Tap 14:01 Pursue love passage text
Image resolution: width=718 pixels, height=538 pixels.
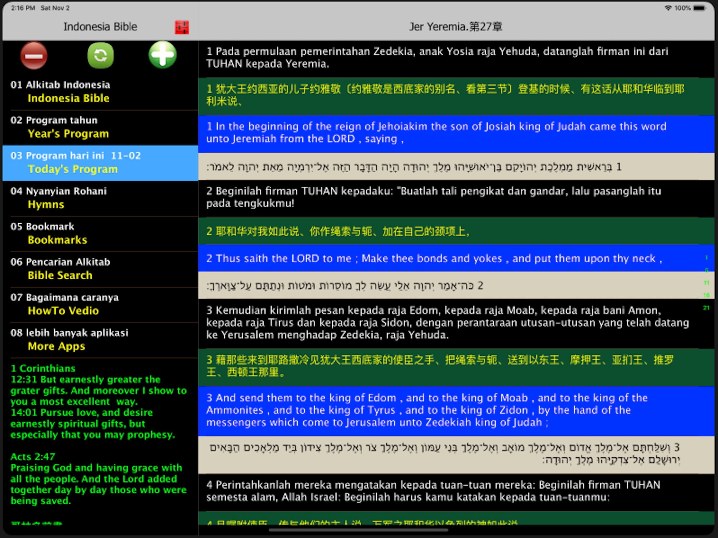(93, 423)
